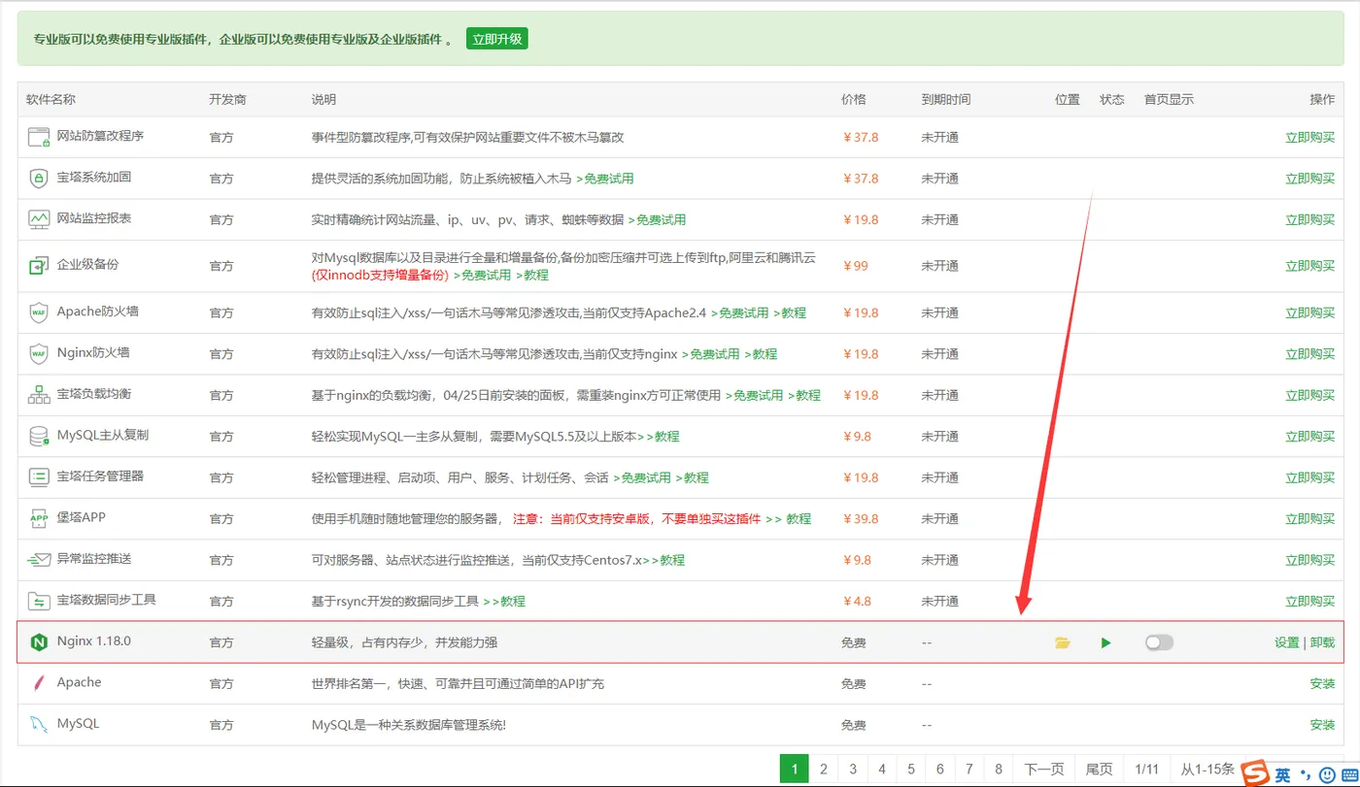Go to page 5
The image size is (1360, 787).
(910, 770)
